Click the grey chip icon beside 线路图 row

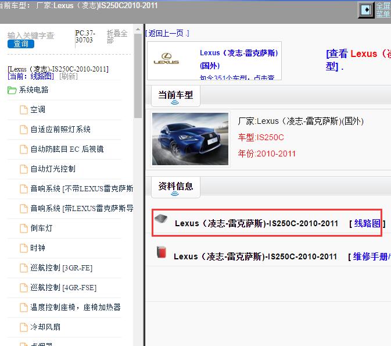coord(161,219)
